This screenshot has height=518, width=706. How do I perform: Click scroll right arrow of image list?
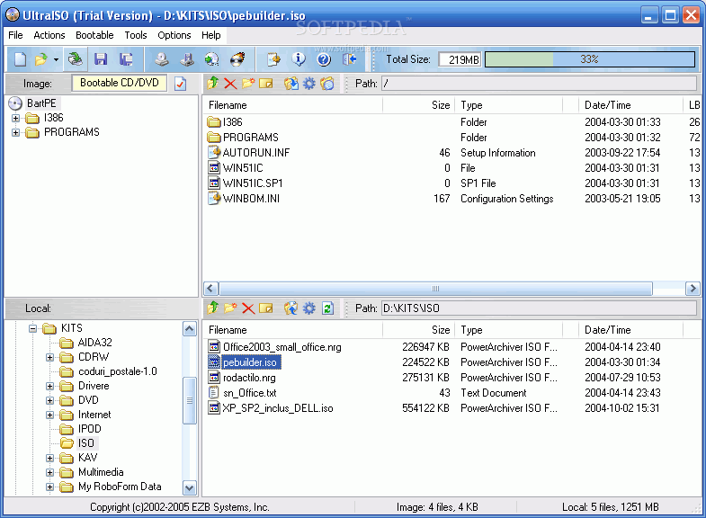(x=693, y=288)
